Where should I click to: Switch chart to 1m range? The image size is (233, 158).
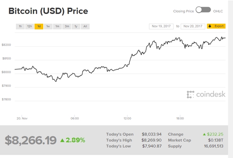57,26
